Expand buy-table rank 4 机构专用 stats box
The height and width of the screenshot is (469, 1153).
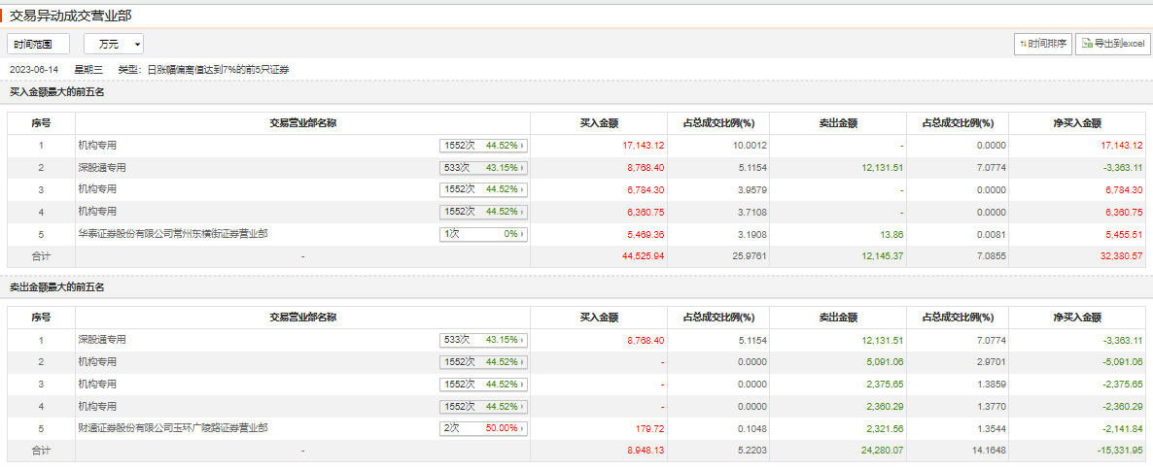tap(483, 212)
